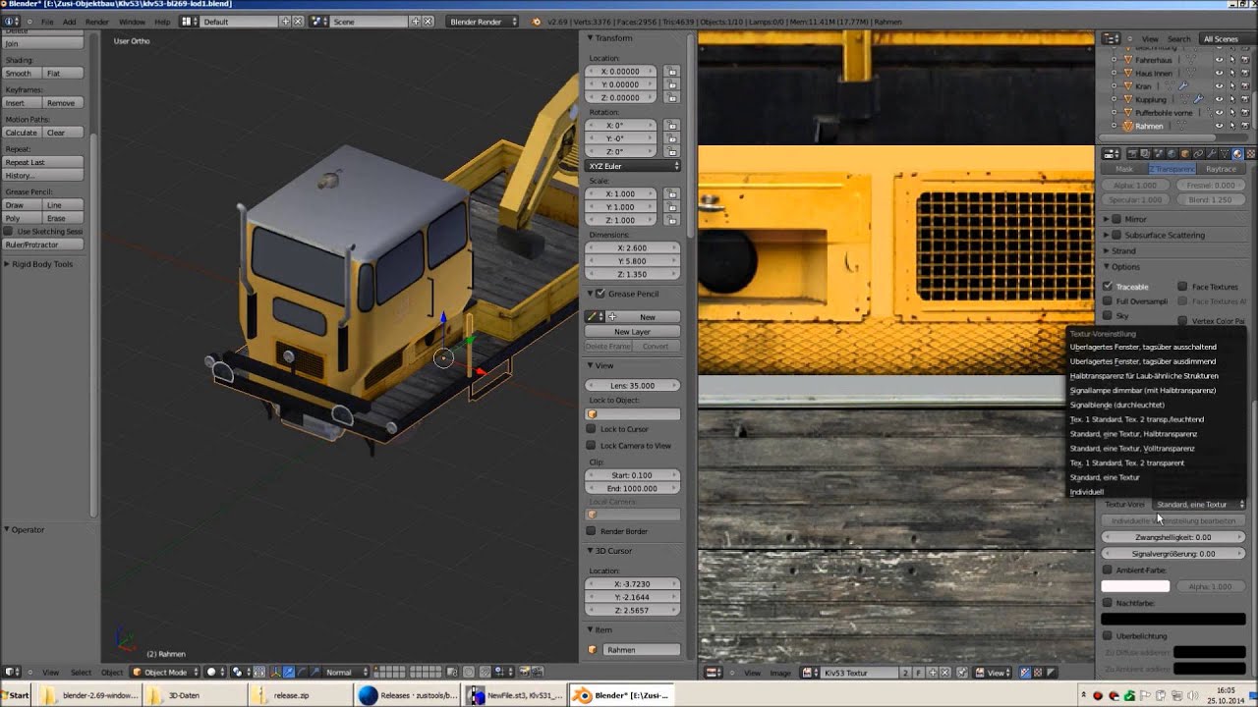Click the Kran modifier wrench icon in outliner
The image size is (1258, 707).
click(x=1183, y=86)
